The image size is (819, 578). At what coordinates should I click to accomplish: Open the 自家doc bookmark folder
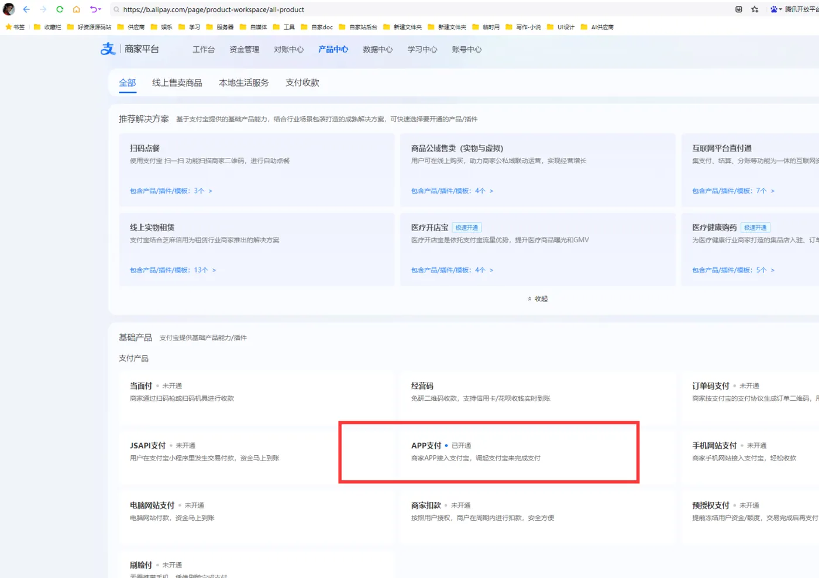point(317,27)
